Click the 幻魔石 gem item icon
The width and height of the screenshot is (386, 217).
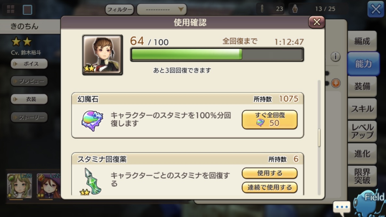click(92, 120)
